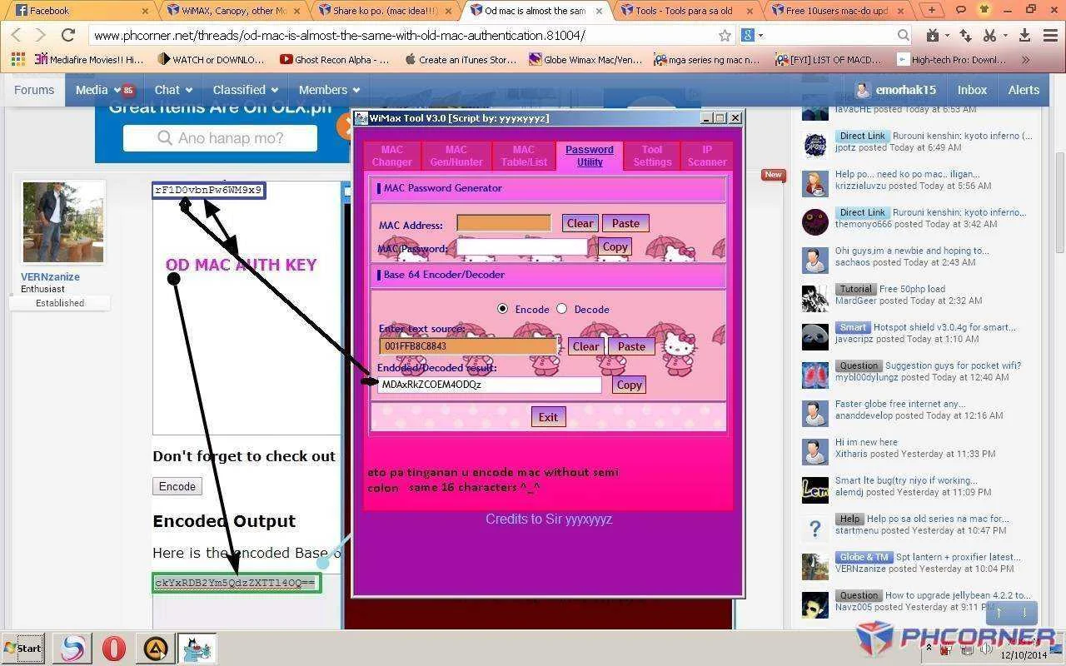Open the Globe Wimax Mac bookmark
Screen dimensions: 1066x666
[585, 60]
